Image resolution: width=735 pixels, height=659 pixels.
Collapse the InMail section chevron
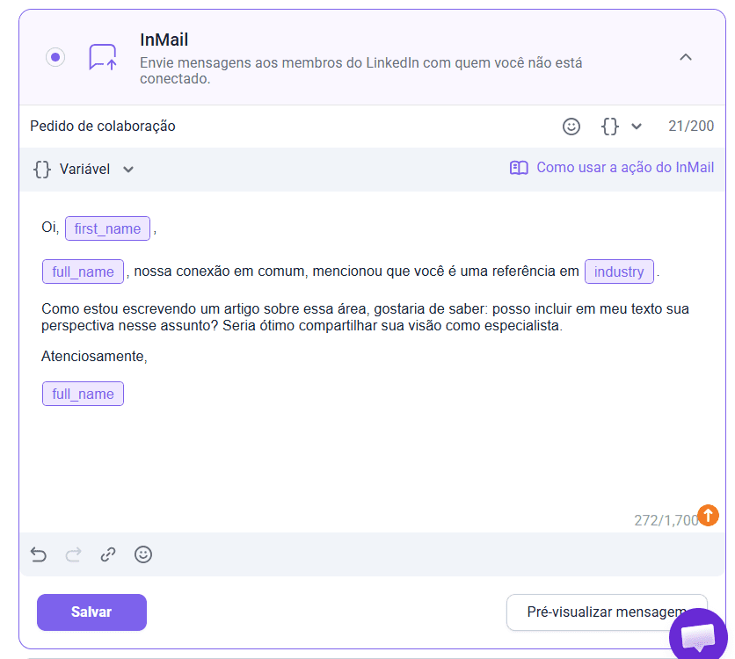686,57
